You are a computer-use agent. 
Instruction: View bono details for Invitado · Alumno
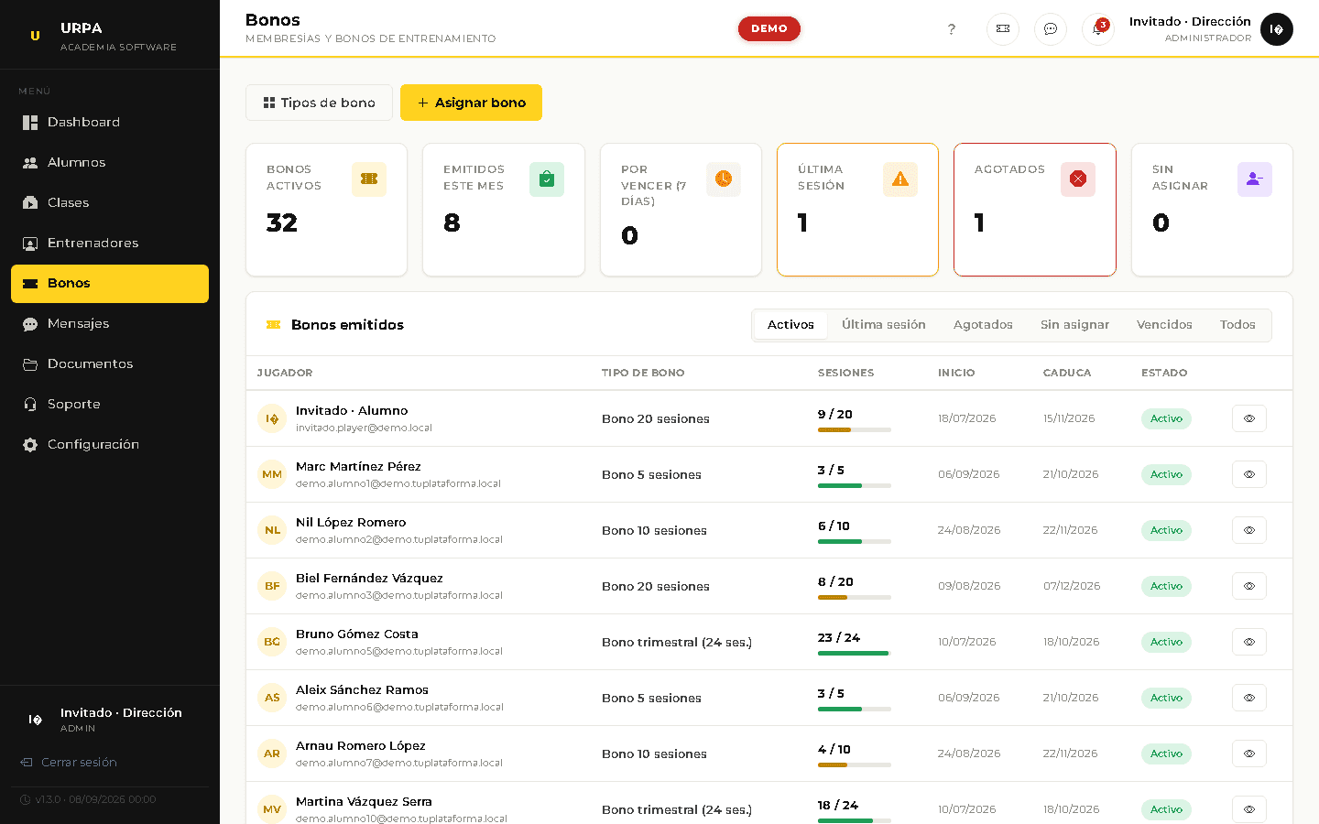click(x=1249, y=418)
